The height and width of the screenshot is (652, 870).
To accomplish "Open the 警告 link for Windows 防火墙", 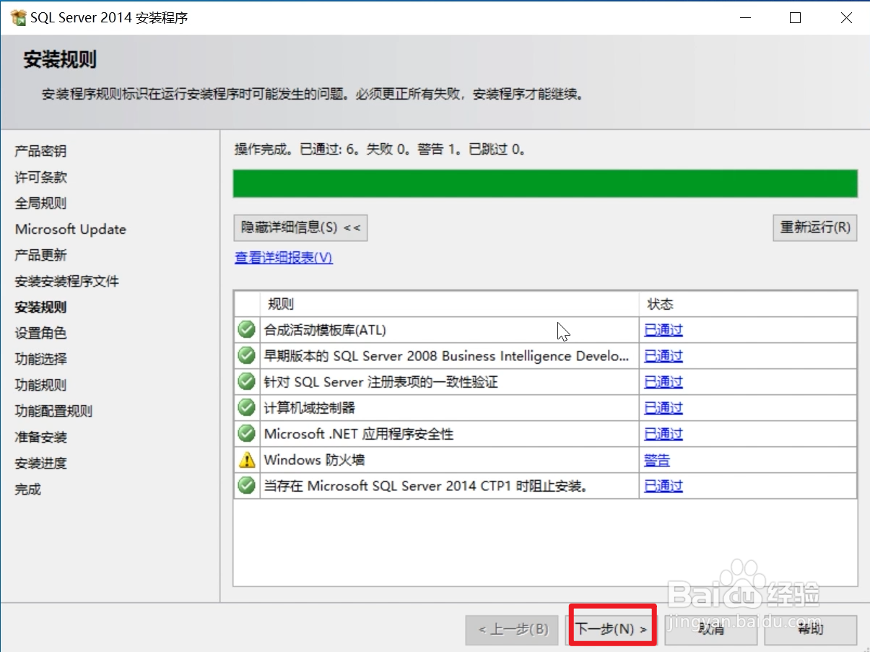I will tap(656, 459).
